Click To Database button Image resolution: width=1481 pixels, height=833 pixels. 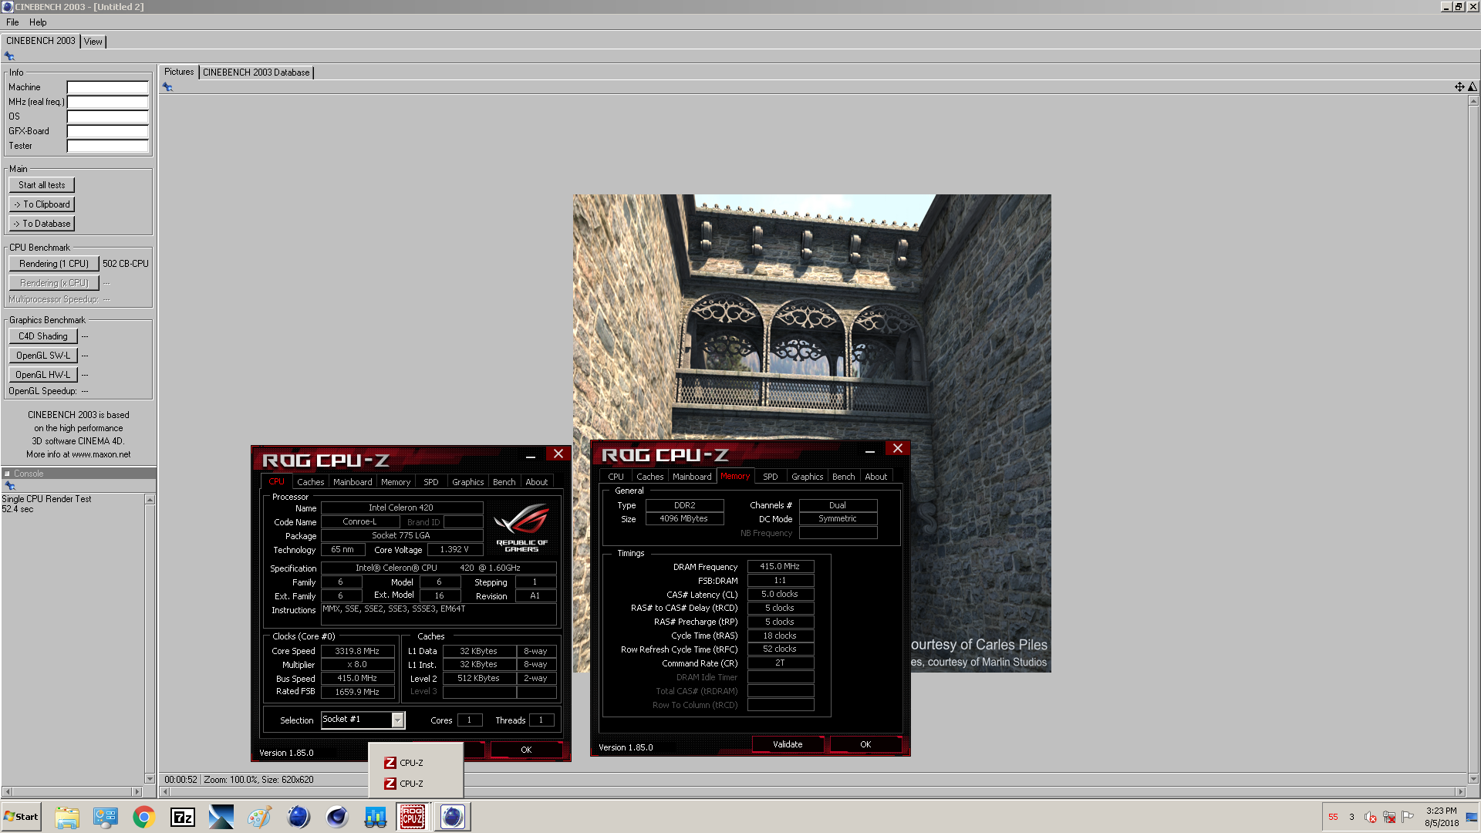[42, 224]
